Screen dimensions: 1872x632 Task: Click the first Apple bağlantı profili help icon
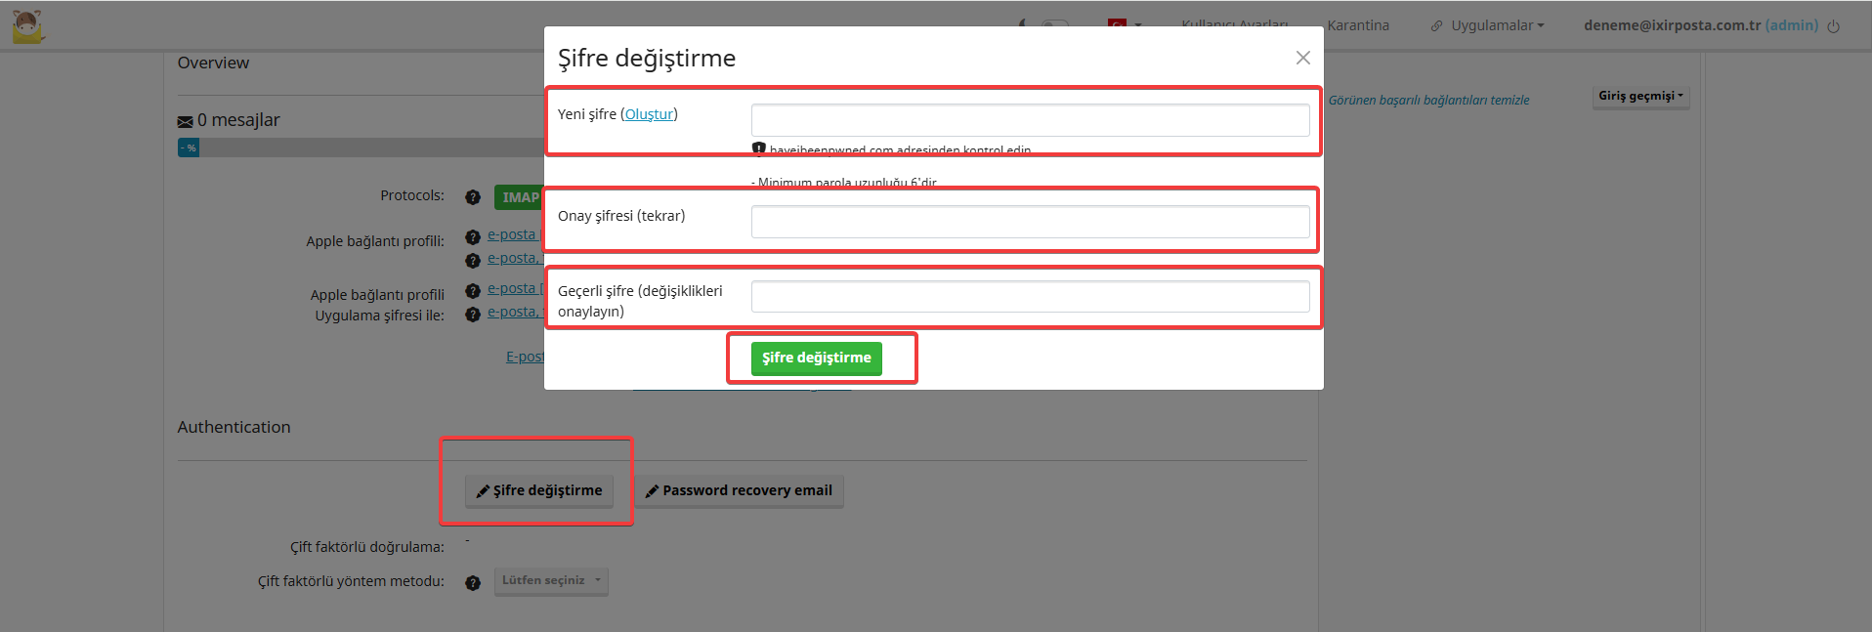(473, 237)
